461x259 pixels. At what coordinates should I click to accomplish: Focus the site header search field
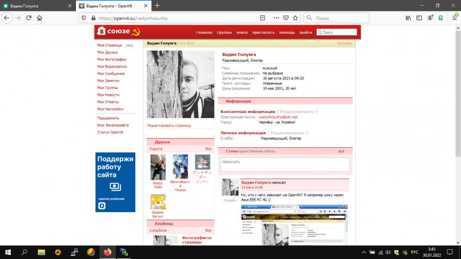coord(336,33)
